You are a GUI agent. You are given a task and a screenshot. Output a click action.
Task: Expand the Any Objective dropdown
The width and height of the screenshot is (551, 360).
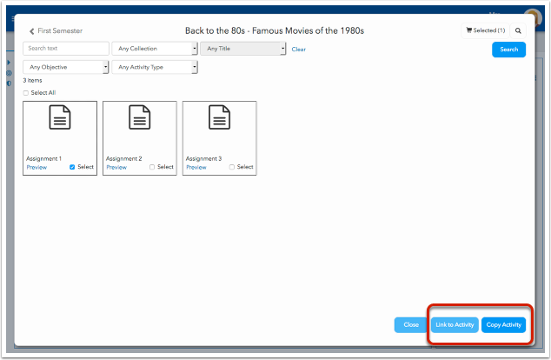66,67
